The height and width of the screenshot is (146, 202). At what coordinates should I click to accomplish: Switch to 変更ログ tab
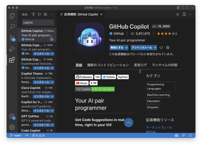(140, 65)
